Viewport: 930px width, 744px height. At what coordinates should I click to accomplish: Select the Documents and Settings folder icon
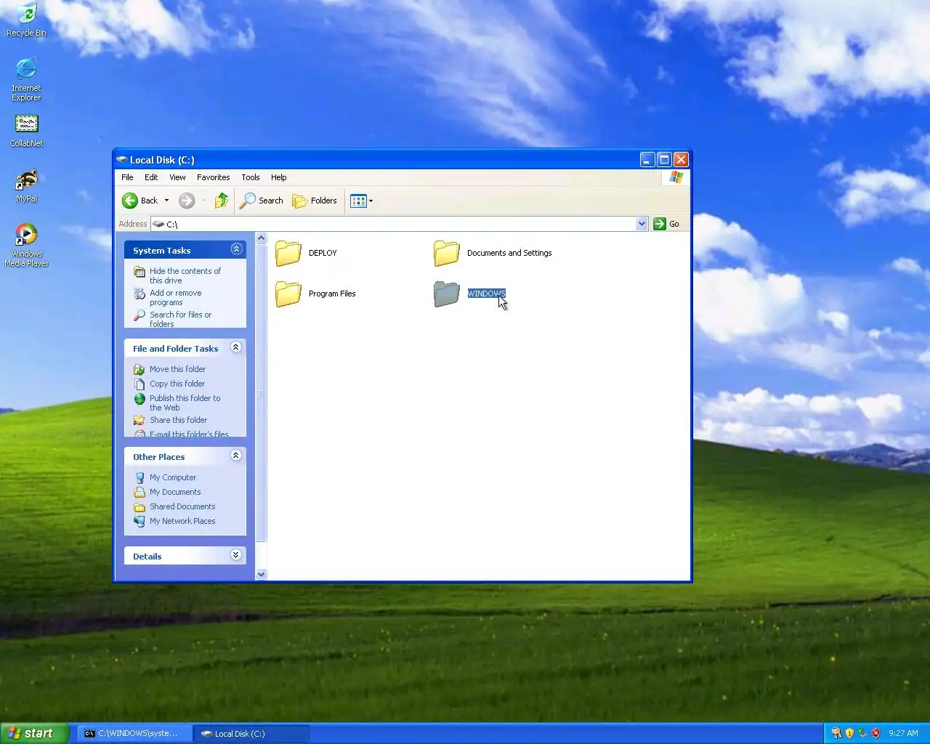pos(447,253)
